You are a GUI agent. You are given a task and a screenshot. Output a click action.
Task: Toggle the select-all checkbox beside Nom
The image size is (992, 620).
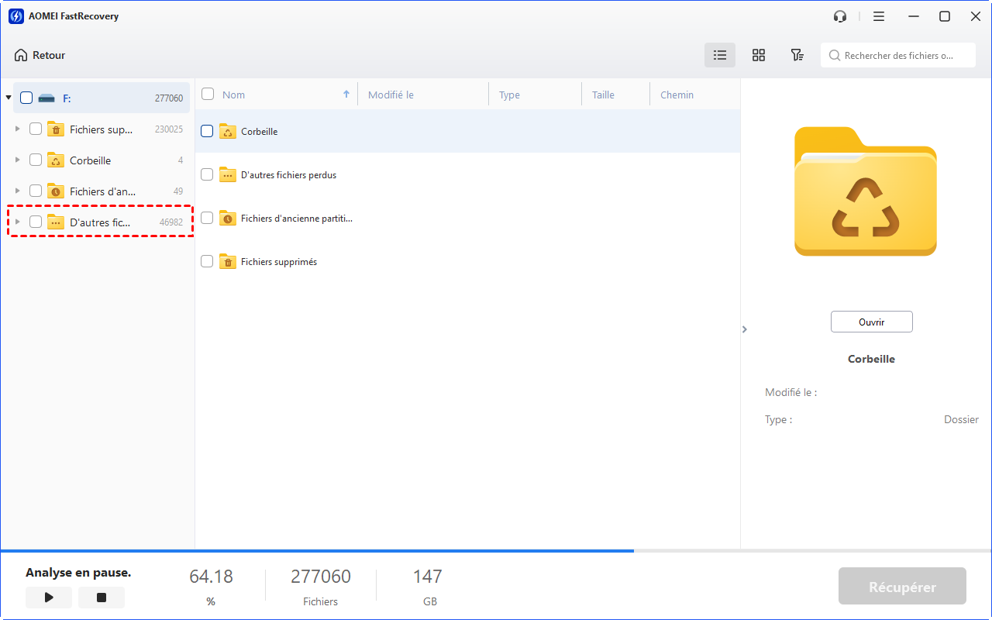point(208,95)
